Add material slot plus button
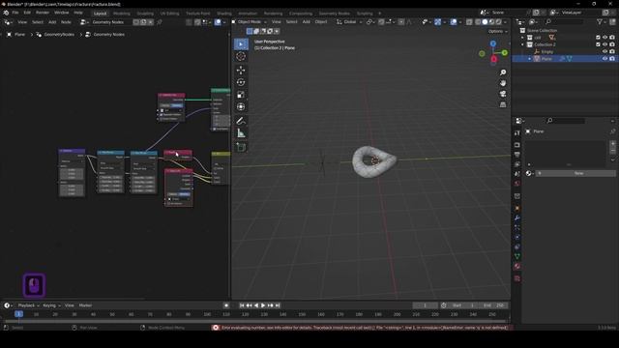This screenshot has width=619, height=348. [612, 144]
